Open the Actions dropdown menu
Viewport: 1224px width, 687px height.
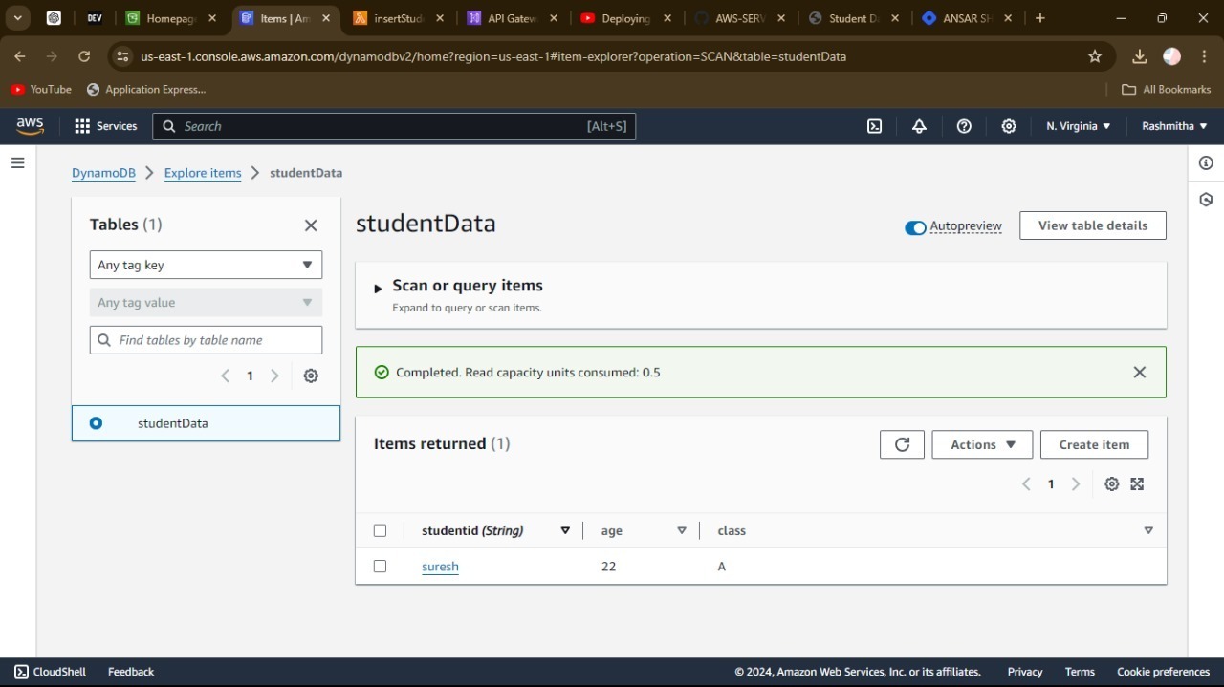[x=982, y=444]
